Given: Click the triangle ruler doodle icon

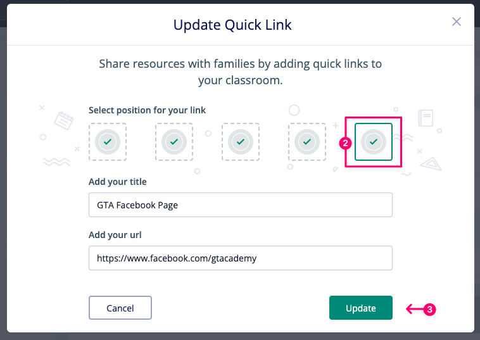Looking at the screenshot, I should [x=431, y=164].
